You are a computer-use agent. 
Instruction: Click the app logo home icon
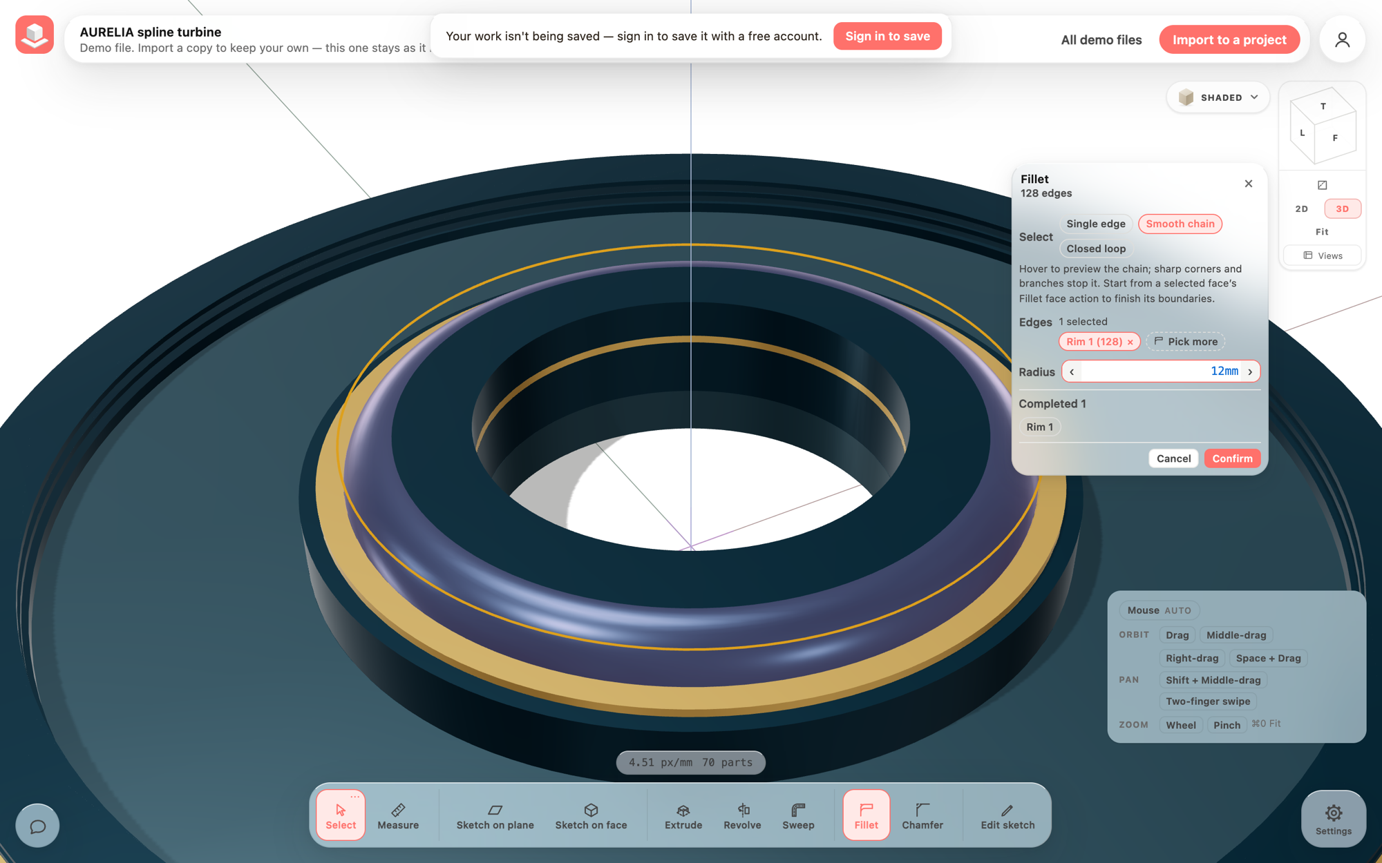[x=35, y=35]
